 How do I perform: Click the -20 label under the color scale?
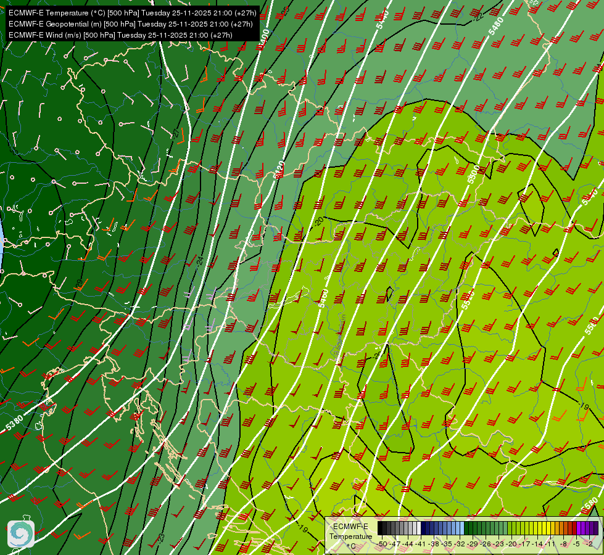coord(511,544)
